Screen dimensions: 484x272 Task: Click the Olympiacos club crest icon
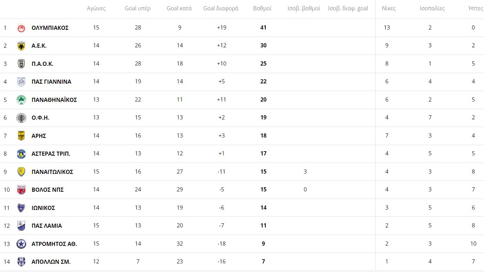click(x=21, y=28)
